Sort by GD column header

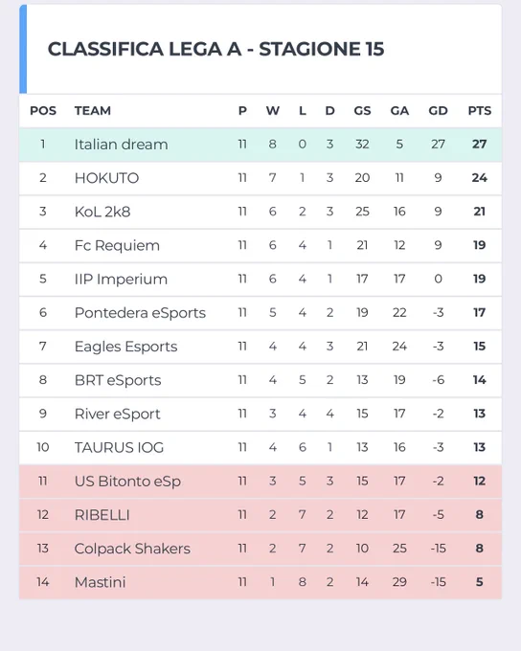[x=438, y=111]
